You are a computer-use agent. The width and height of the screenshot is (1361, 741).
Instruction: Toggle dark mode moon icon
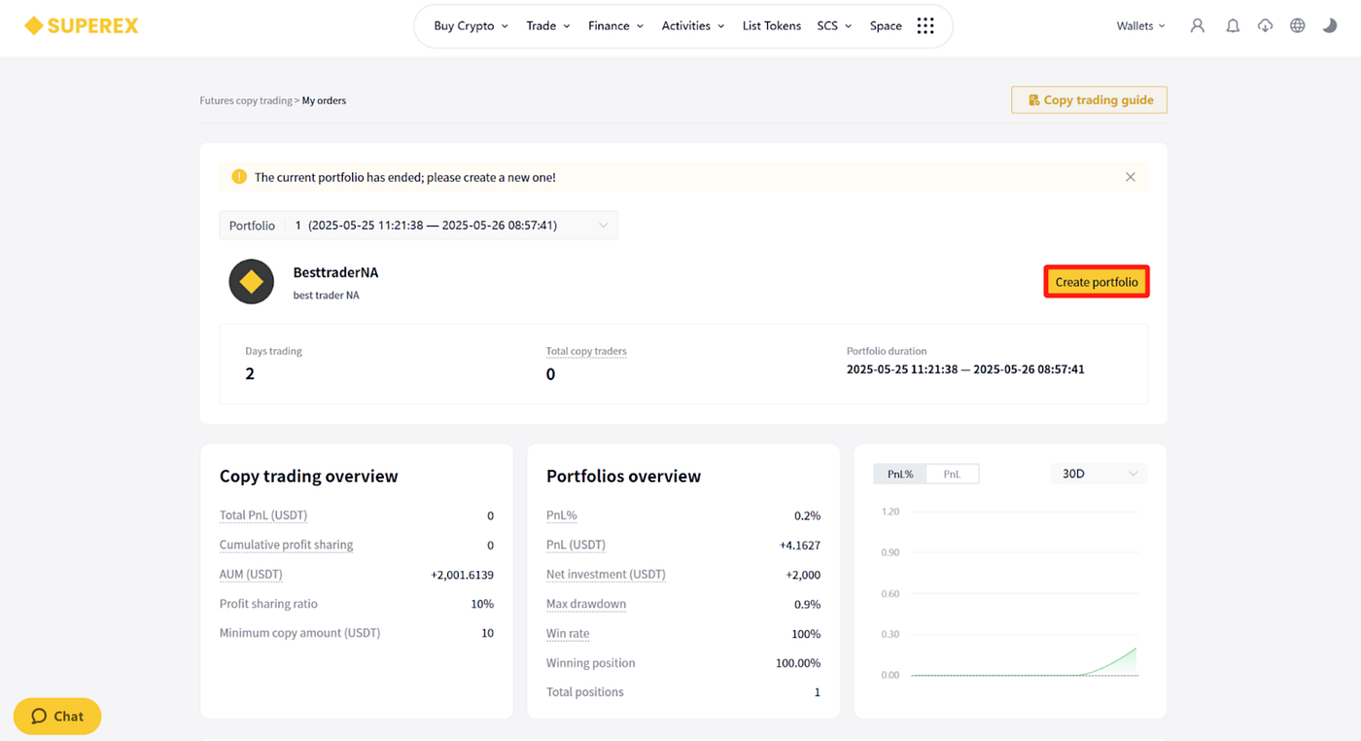pos(1330,26)
